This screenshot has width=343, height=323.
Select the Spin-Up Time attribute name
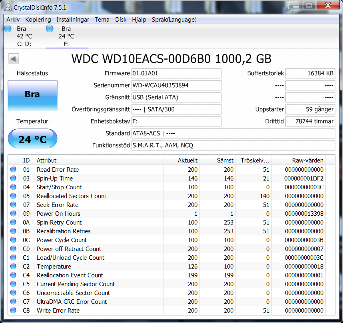tap(55, 179)
